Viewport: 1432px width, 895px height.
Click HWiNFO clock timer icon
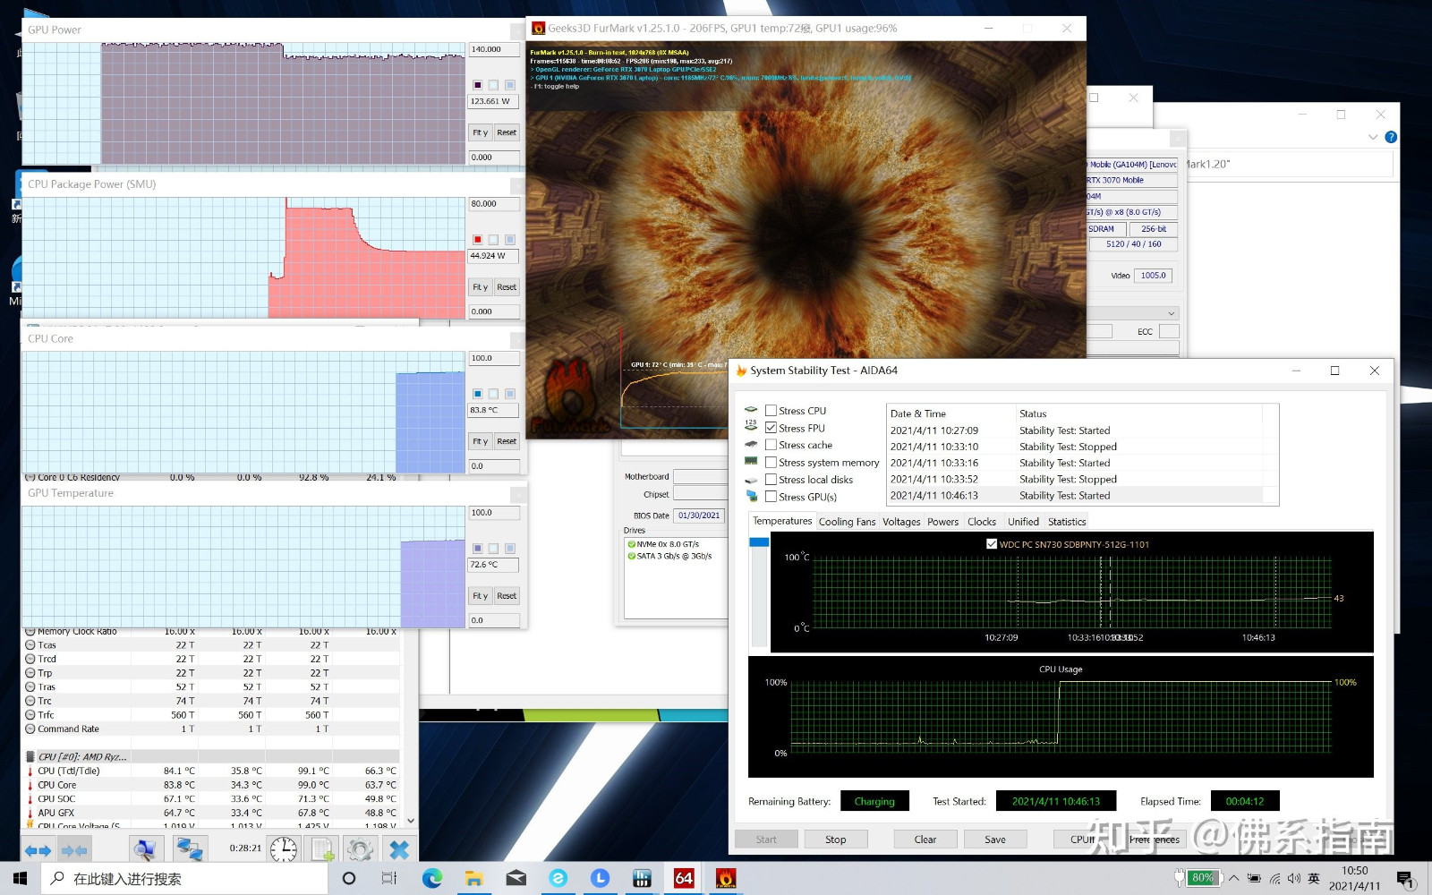click(x=284, y=849)
